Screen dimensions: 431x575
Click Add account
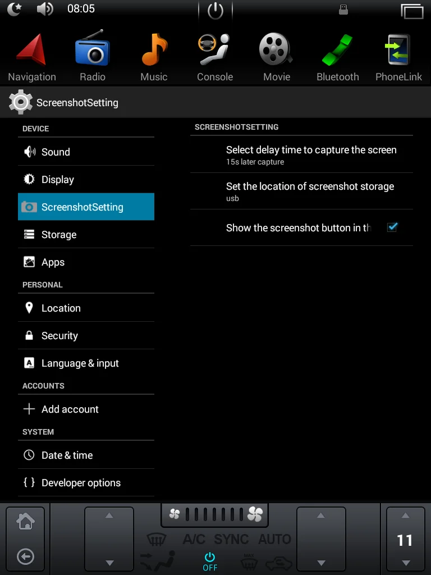click(x=86, y=409)
